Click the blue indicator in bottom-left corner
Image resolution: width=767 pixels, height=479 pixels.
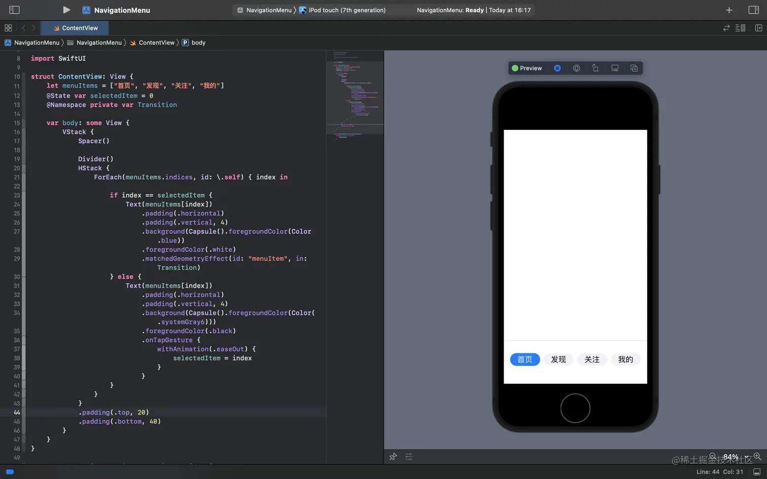[10, 472]
